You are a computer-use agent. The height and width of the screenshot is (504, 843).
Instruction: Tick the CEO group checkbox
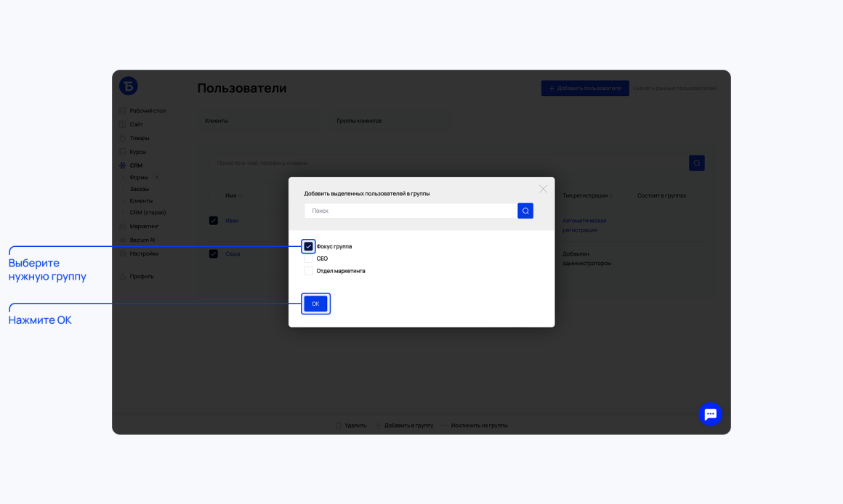click(x=308, y=259)
